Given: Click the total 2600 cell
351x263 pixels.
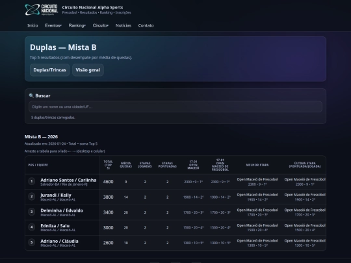Looking at the screenshot, I should 108,243.
